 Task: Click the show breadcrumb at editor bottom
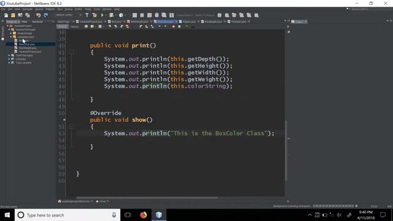tap(103, 201)
